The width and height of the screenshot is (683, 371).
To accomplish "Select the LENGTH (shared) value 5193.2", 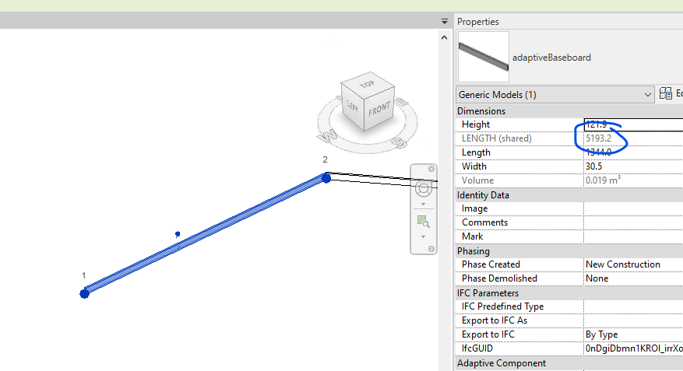I will (x=598, y=138).
